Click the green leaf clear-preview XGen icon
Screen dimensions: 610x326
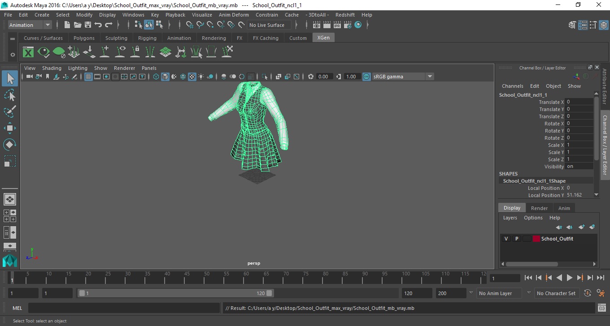[59, 52]
